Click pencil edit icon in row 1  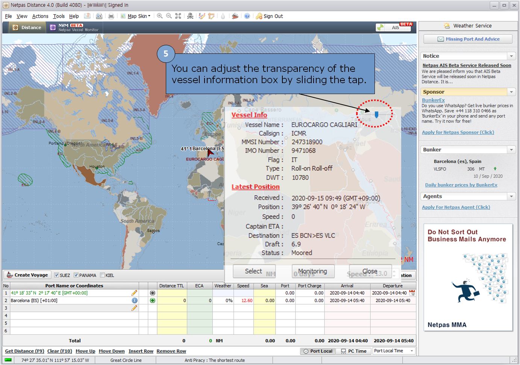pyautogui.click(x=134, y=293)
